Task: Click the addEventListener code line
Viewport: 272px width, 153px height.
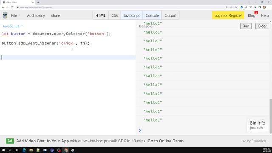Action: [x=45, y=43]
